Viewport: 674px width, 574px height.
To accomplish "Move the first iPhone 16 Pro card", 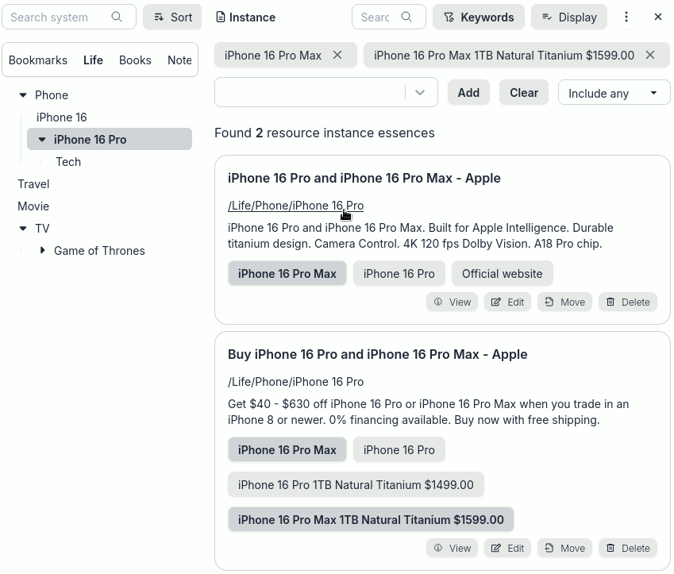I will pos(564,302).
